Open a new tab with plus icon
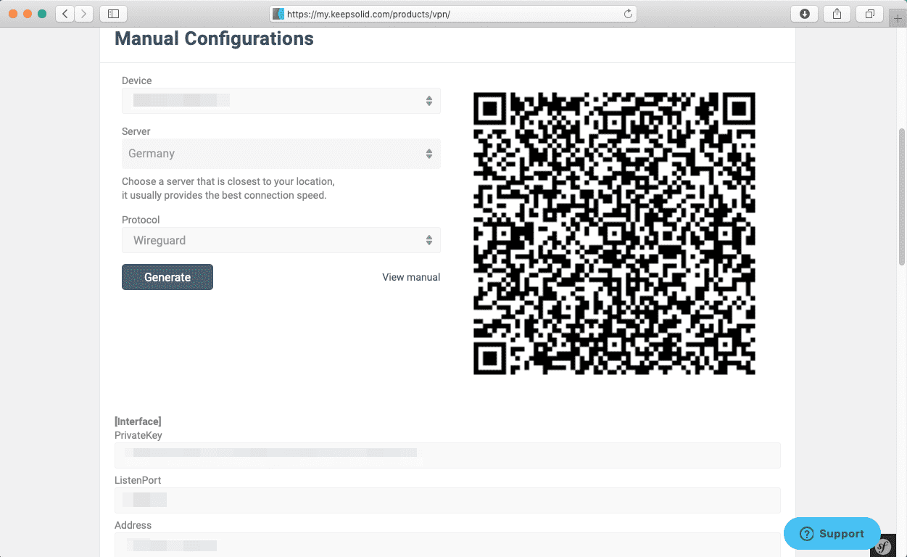 coord(898,19)
